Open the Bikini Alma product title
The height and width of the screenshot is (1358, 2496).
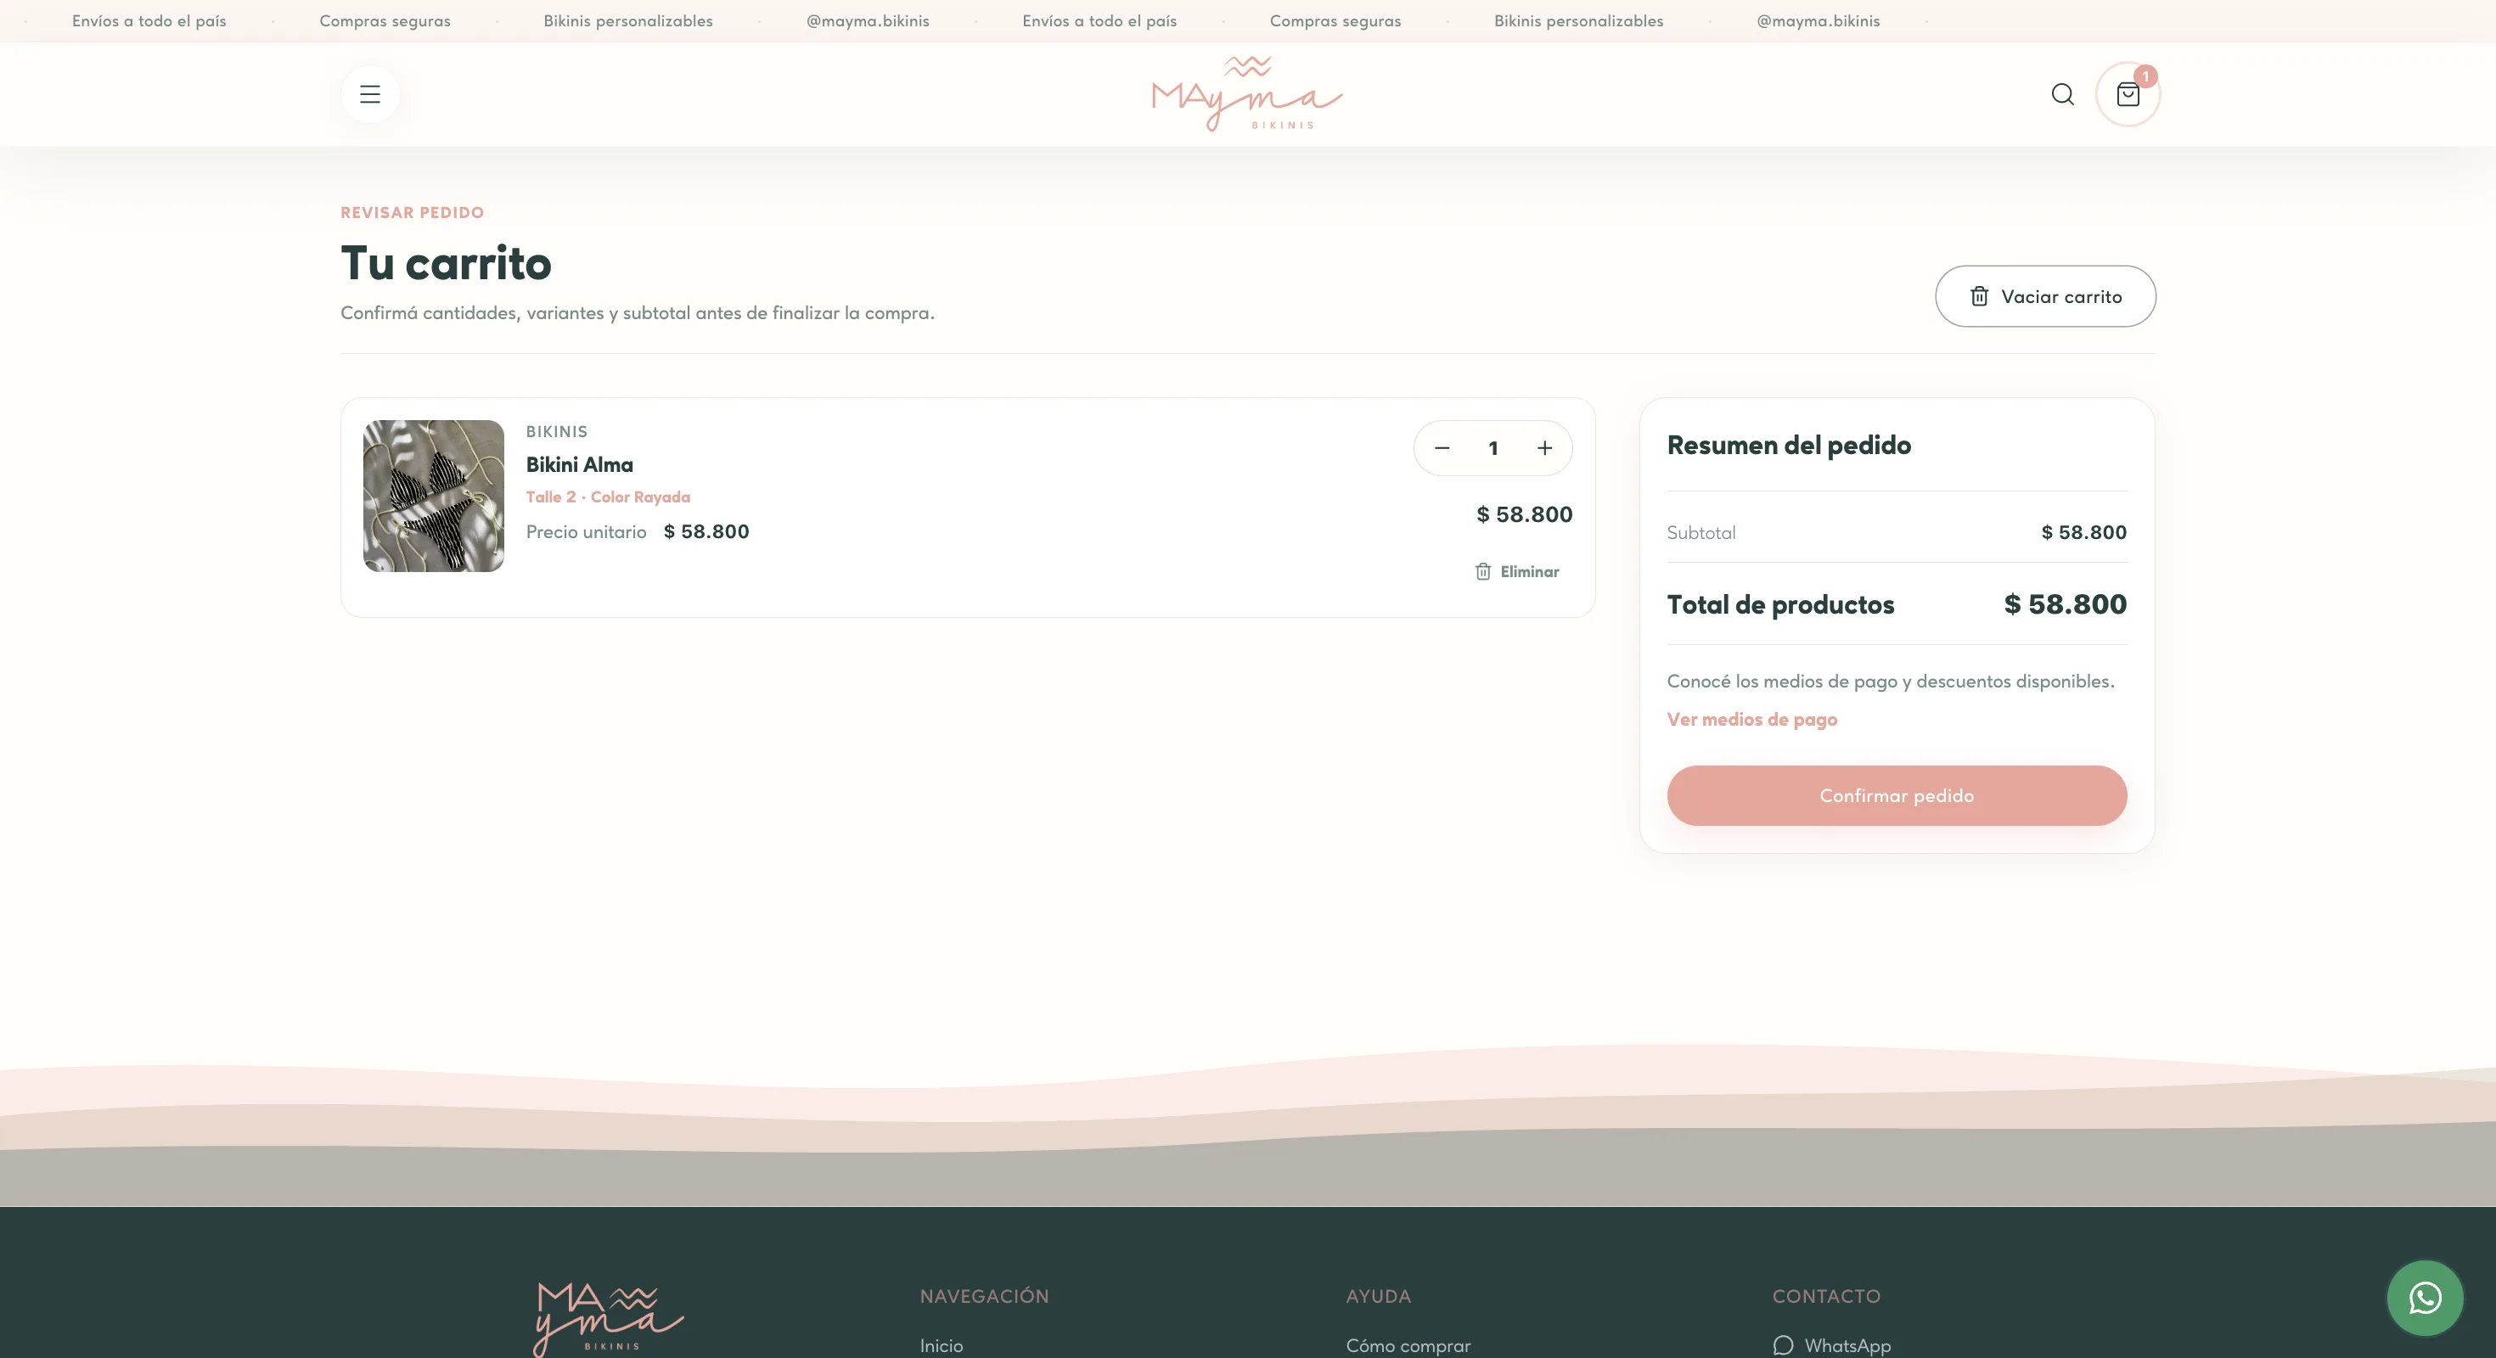click(x=579, y=465)
